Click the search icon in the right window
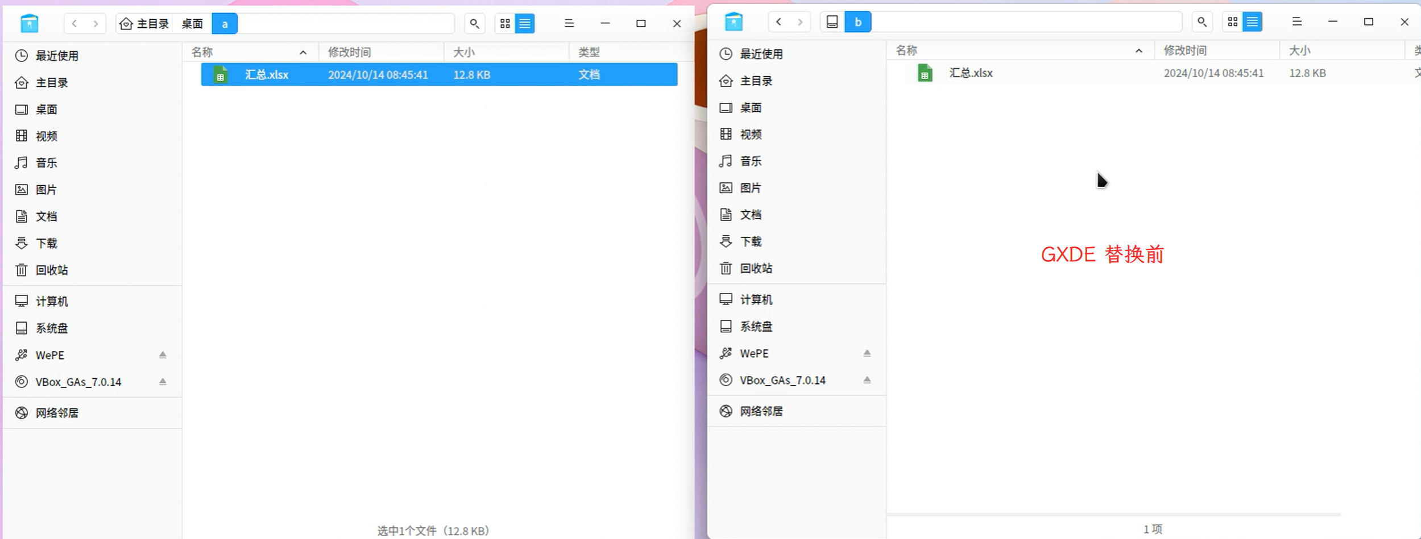Screen dimensions: 1421x539 pyautogui.click(x=1202, y=22)
